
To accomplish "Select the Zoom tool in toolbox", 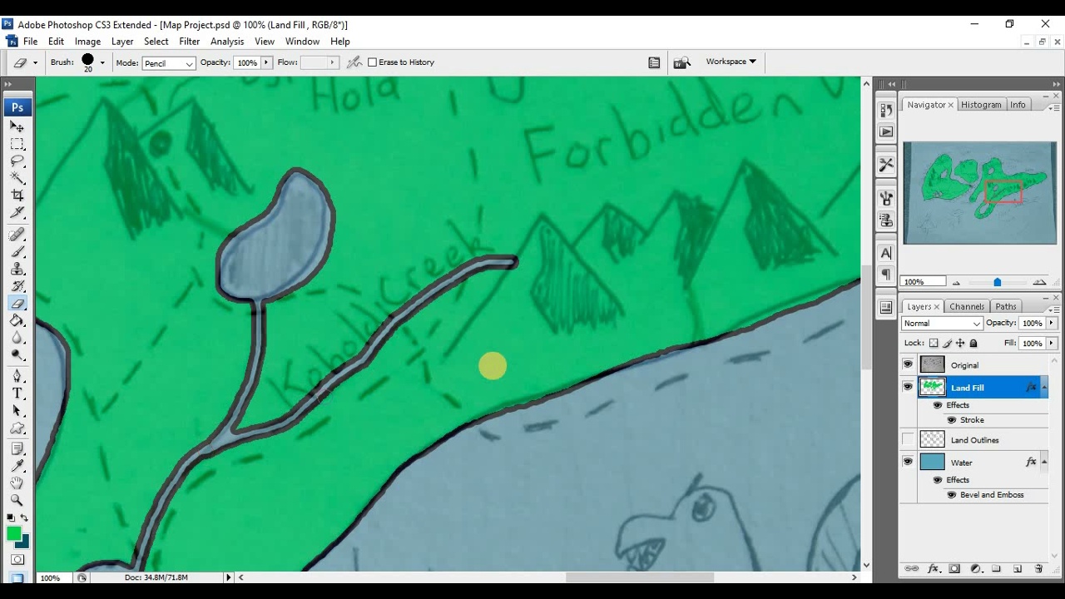I will 17,500.
